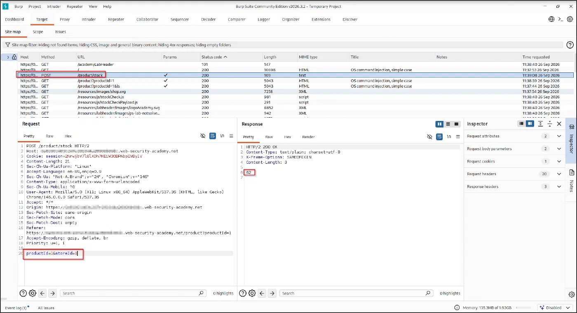Click the lock icon beside the site map tree
Image resolution: width=577 pixels, height=313 pixels.
pyautogui.click(x=14, y=57)
